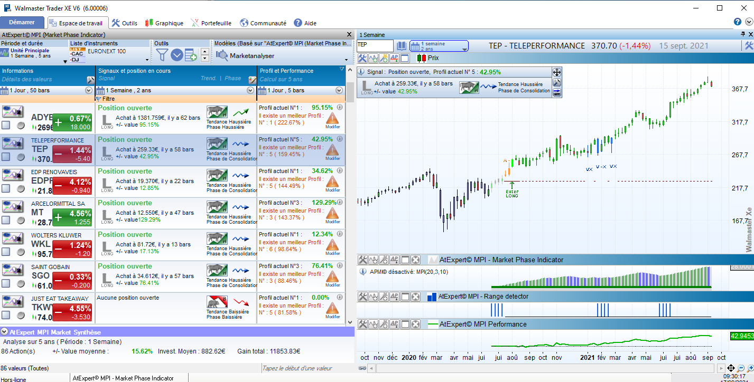This screenshot has height=382, width=754.
Task: Click the notepad edit icon in Signaux header
Action: (x=252, y=80)
